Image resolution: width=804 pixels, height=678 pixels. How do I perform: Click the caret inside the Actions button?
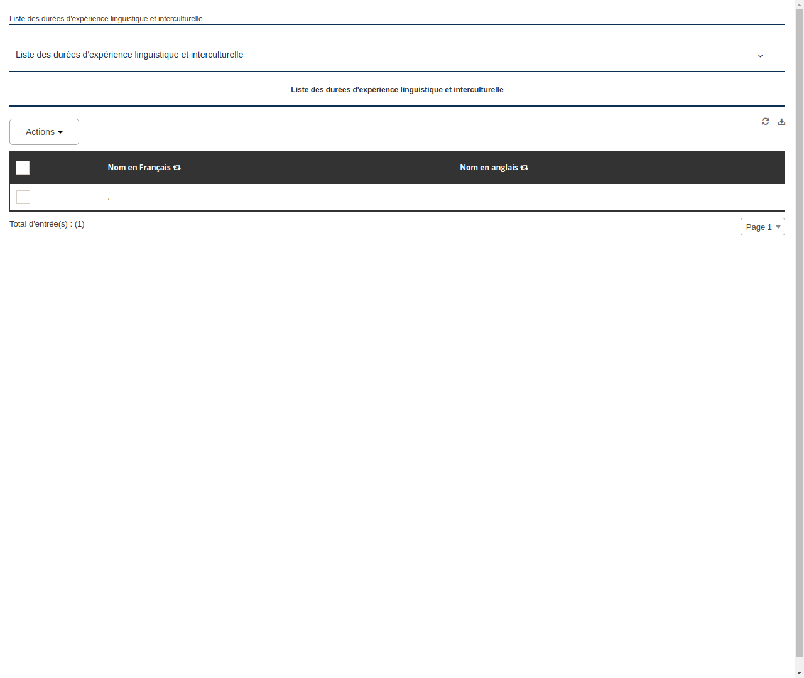(61, 132)
